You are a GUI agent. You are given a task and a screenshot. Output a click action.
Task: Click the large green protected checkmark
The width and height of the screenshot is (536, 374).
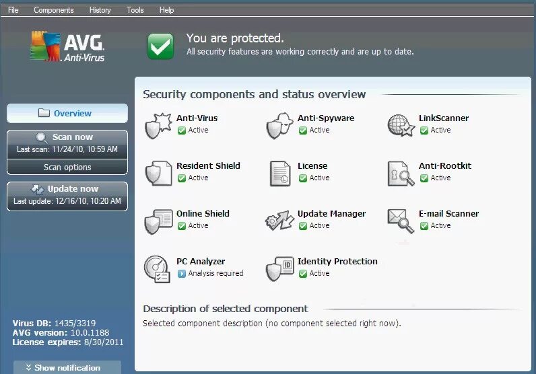(x=160, y=46)
